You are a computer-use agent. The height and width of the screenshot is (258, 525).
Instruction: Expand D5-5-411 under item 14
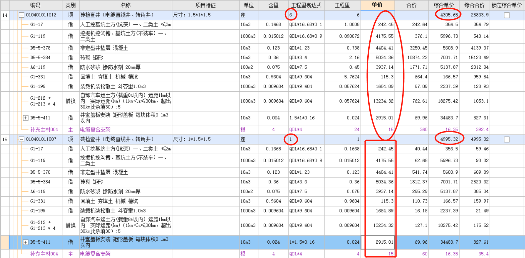26,118
